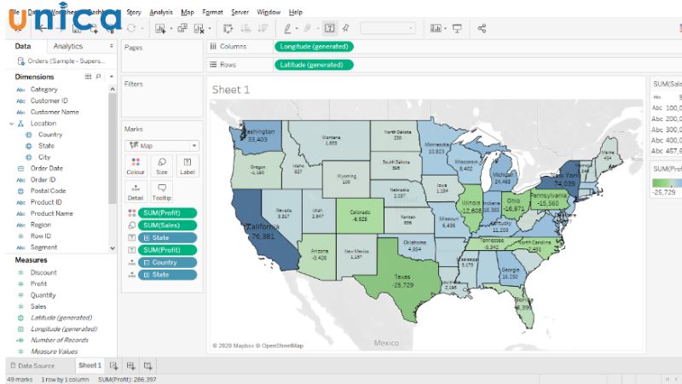This screenshot has height=384, width=682.
Task: Click the Texas state on the map
Action: point(401,278)
